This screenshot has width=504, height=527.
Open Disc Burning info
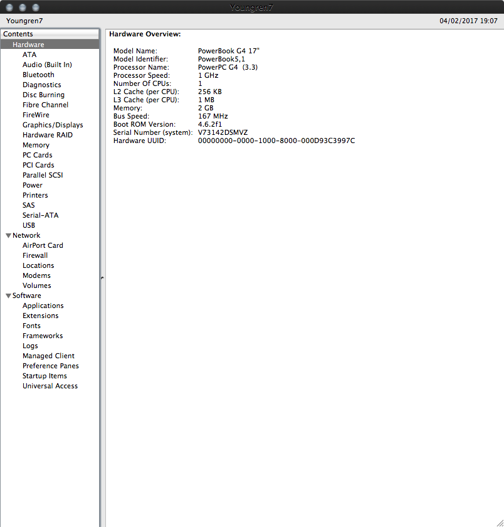point(43,95)
